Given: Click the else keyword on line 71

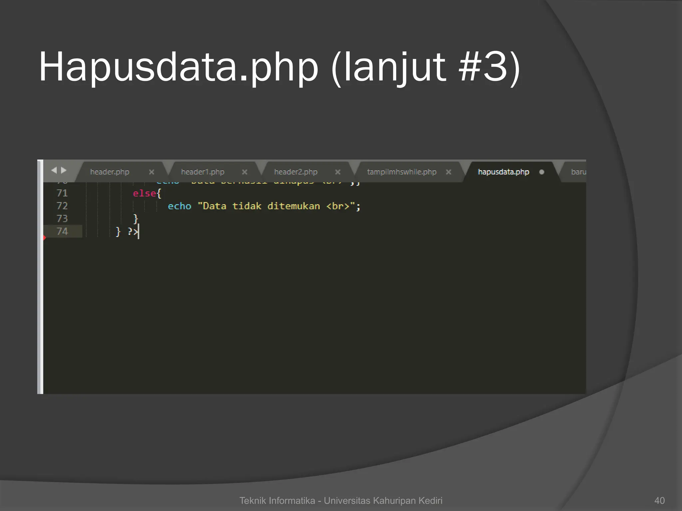Looking at the screenshot, I should click(145, 193).
